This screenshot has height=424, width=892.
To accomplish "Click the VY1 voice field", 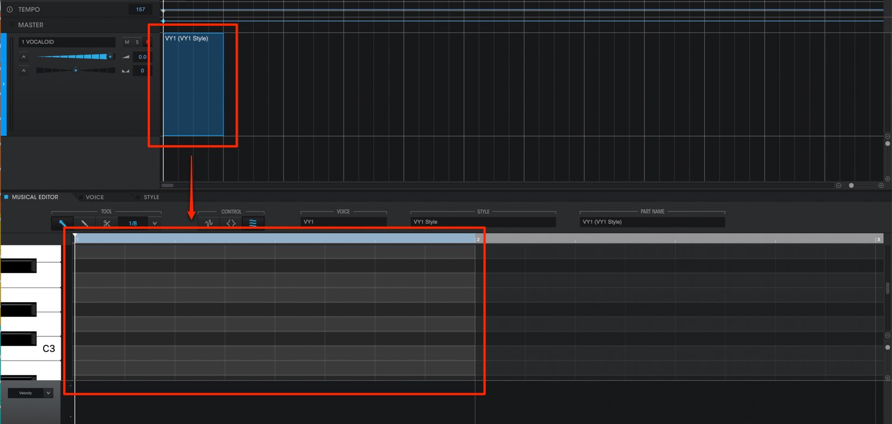I will point(344,222).
